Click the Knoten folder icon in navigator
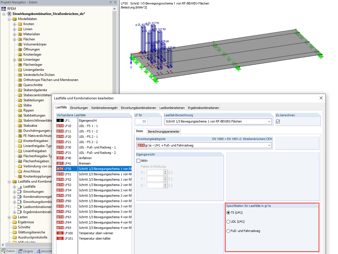The width and height of the screenshot is (338, 254). click(20, 24)
